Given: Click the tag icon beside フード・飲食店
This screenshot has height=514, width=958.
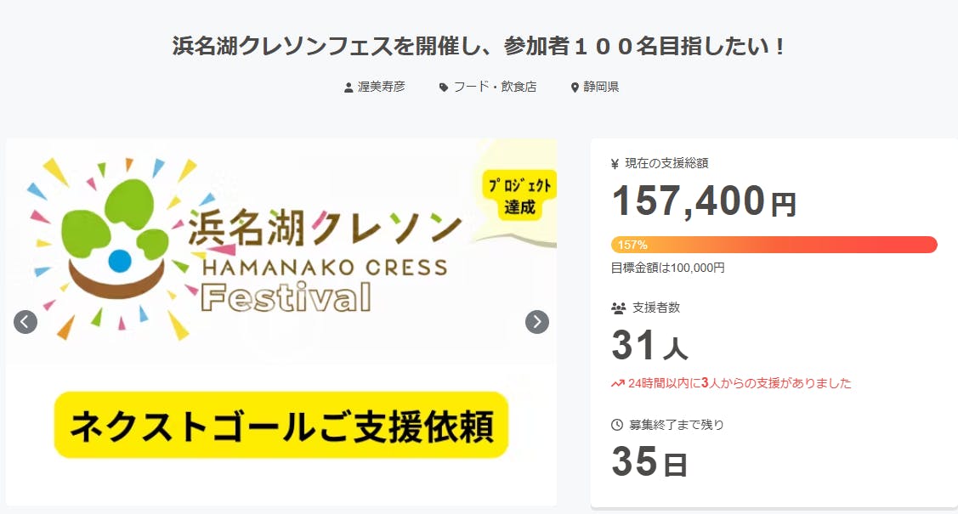Looking at the screenshot, I should 444,88.
